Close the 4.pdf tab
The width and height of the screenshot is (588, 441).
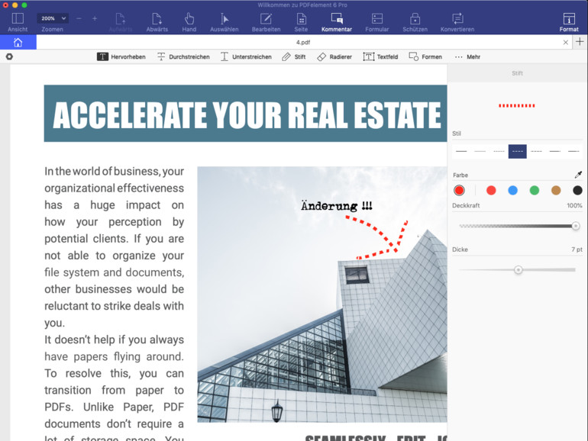(x=566, y=42)
